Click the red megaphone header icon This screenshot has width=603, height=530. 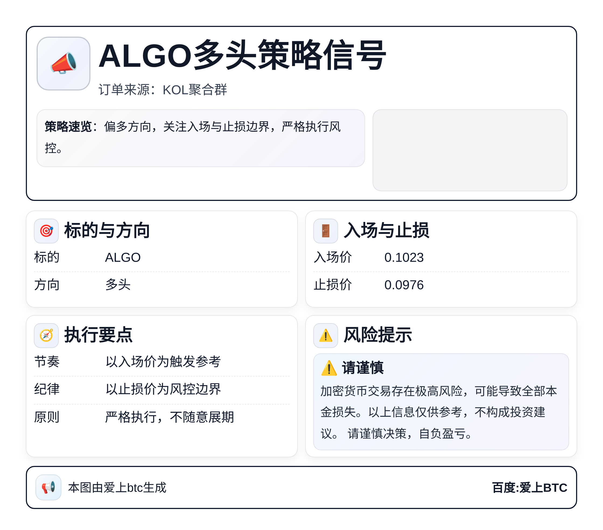click(64, 64)
